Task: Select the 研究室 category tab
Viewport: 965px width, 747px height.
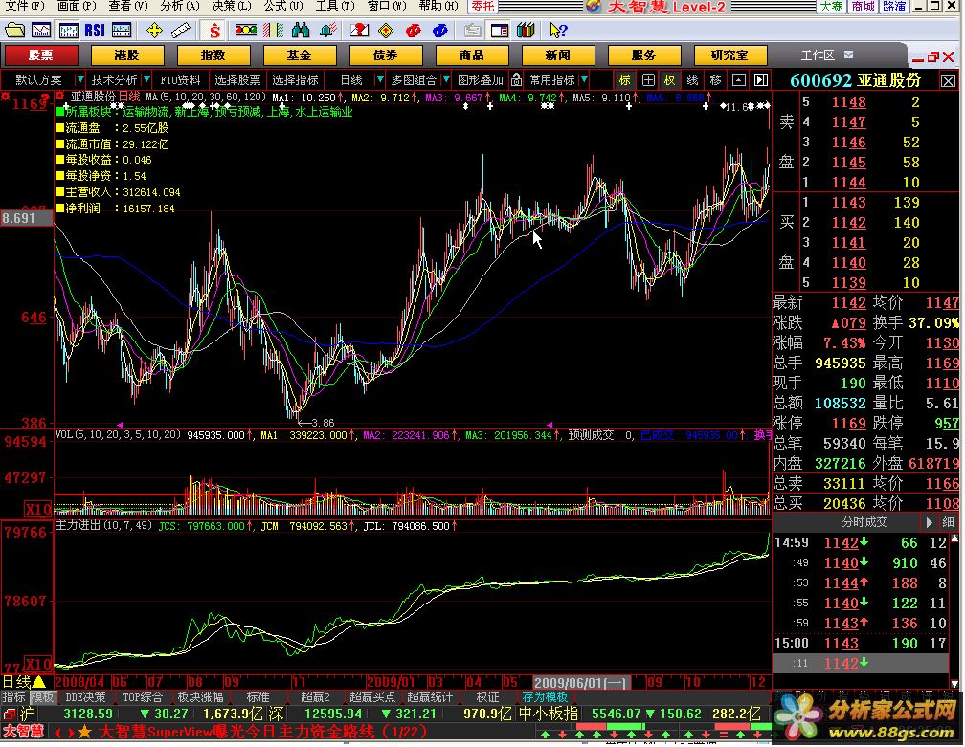Action: click(x=729, y=55)
